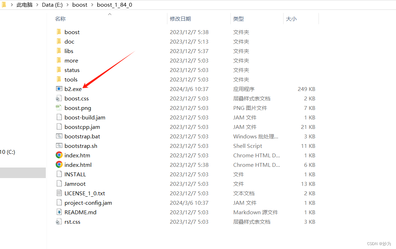The width and height of the screenshot is (396, 249).
Task: Click the 应用程序 type cell
Action: pyautogui.click(x=244, y=89)
